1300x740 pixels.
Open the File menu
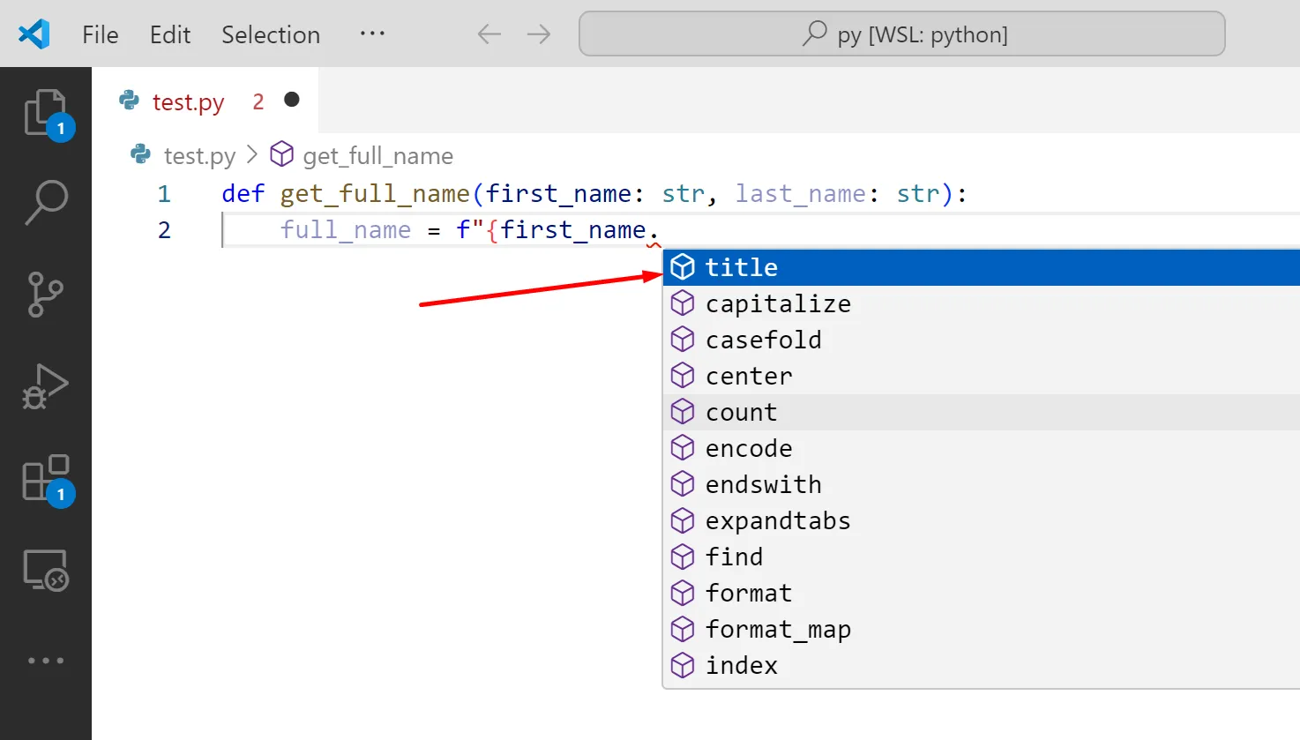click(x=100, y=34)
